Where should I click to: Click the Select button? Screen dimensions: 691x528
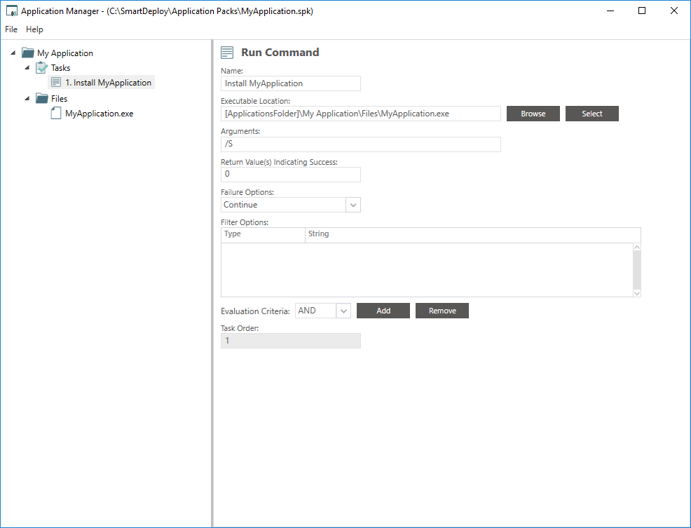pyautogui.click(x=592, y=114)
